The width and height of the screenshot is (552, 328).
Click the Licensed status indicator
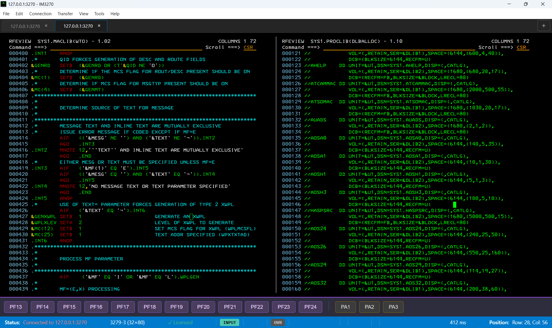click(x=180, y=323)
